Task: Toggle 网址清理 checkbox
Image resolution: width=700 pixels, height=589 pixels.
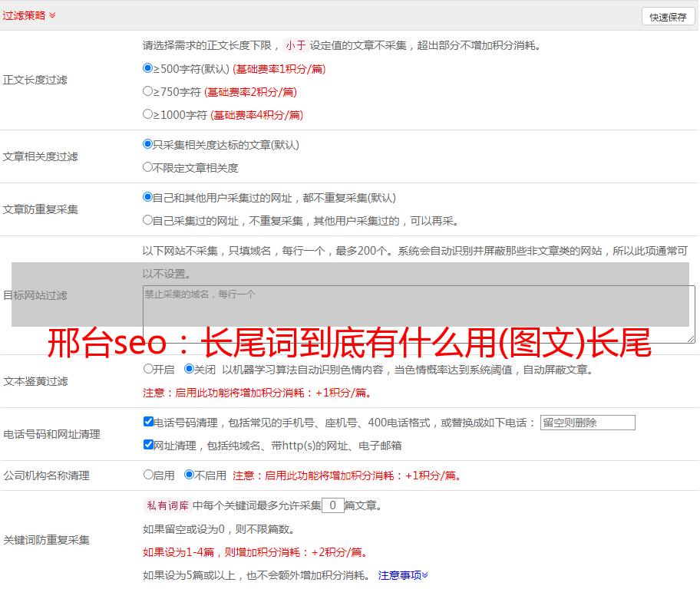Action: point(149,444)
